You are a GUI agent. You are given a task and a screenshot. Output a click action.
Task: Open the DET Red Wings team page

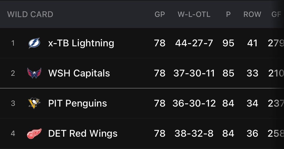coord(83,133)
